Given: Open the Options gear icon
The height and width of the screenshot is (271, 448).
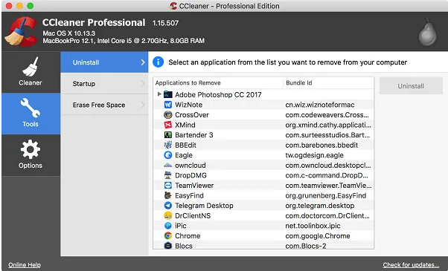Looking at the screenshot, I should tap(31, 149).
